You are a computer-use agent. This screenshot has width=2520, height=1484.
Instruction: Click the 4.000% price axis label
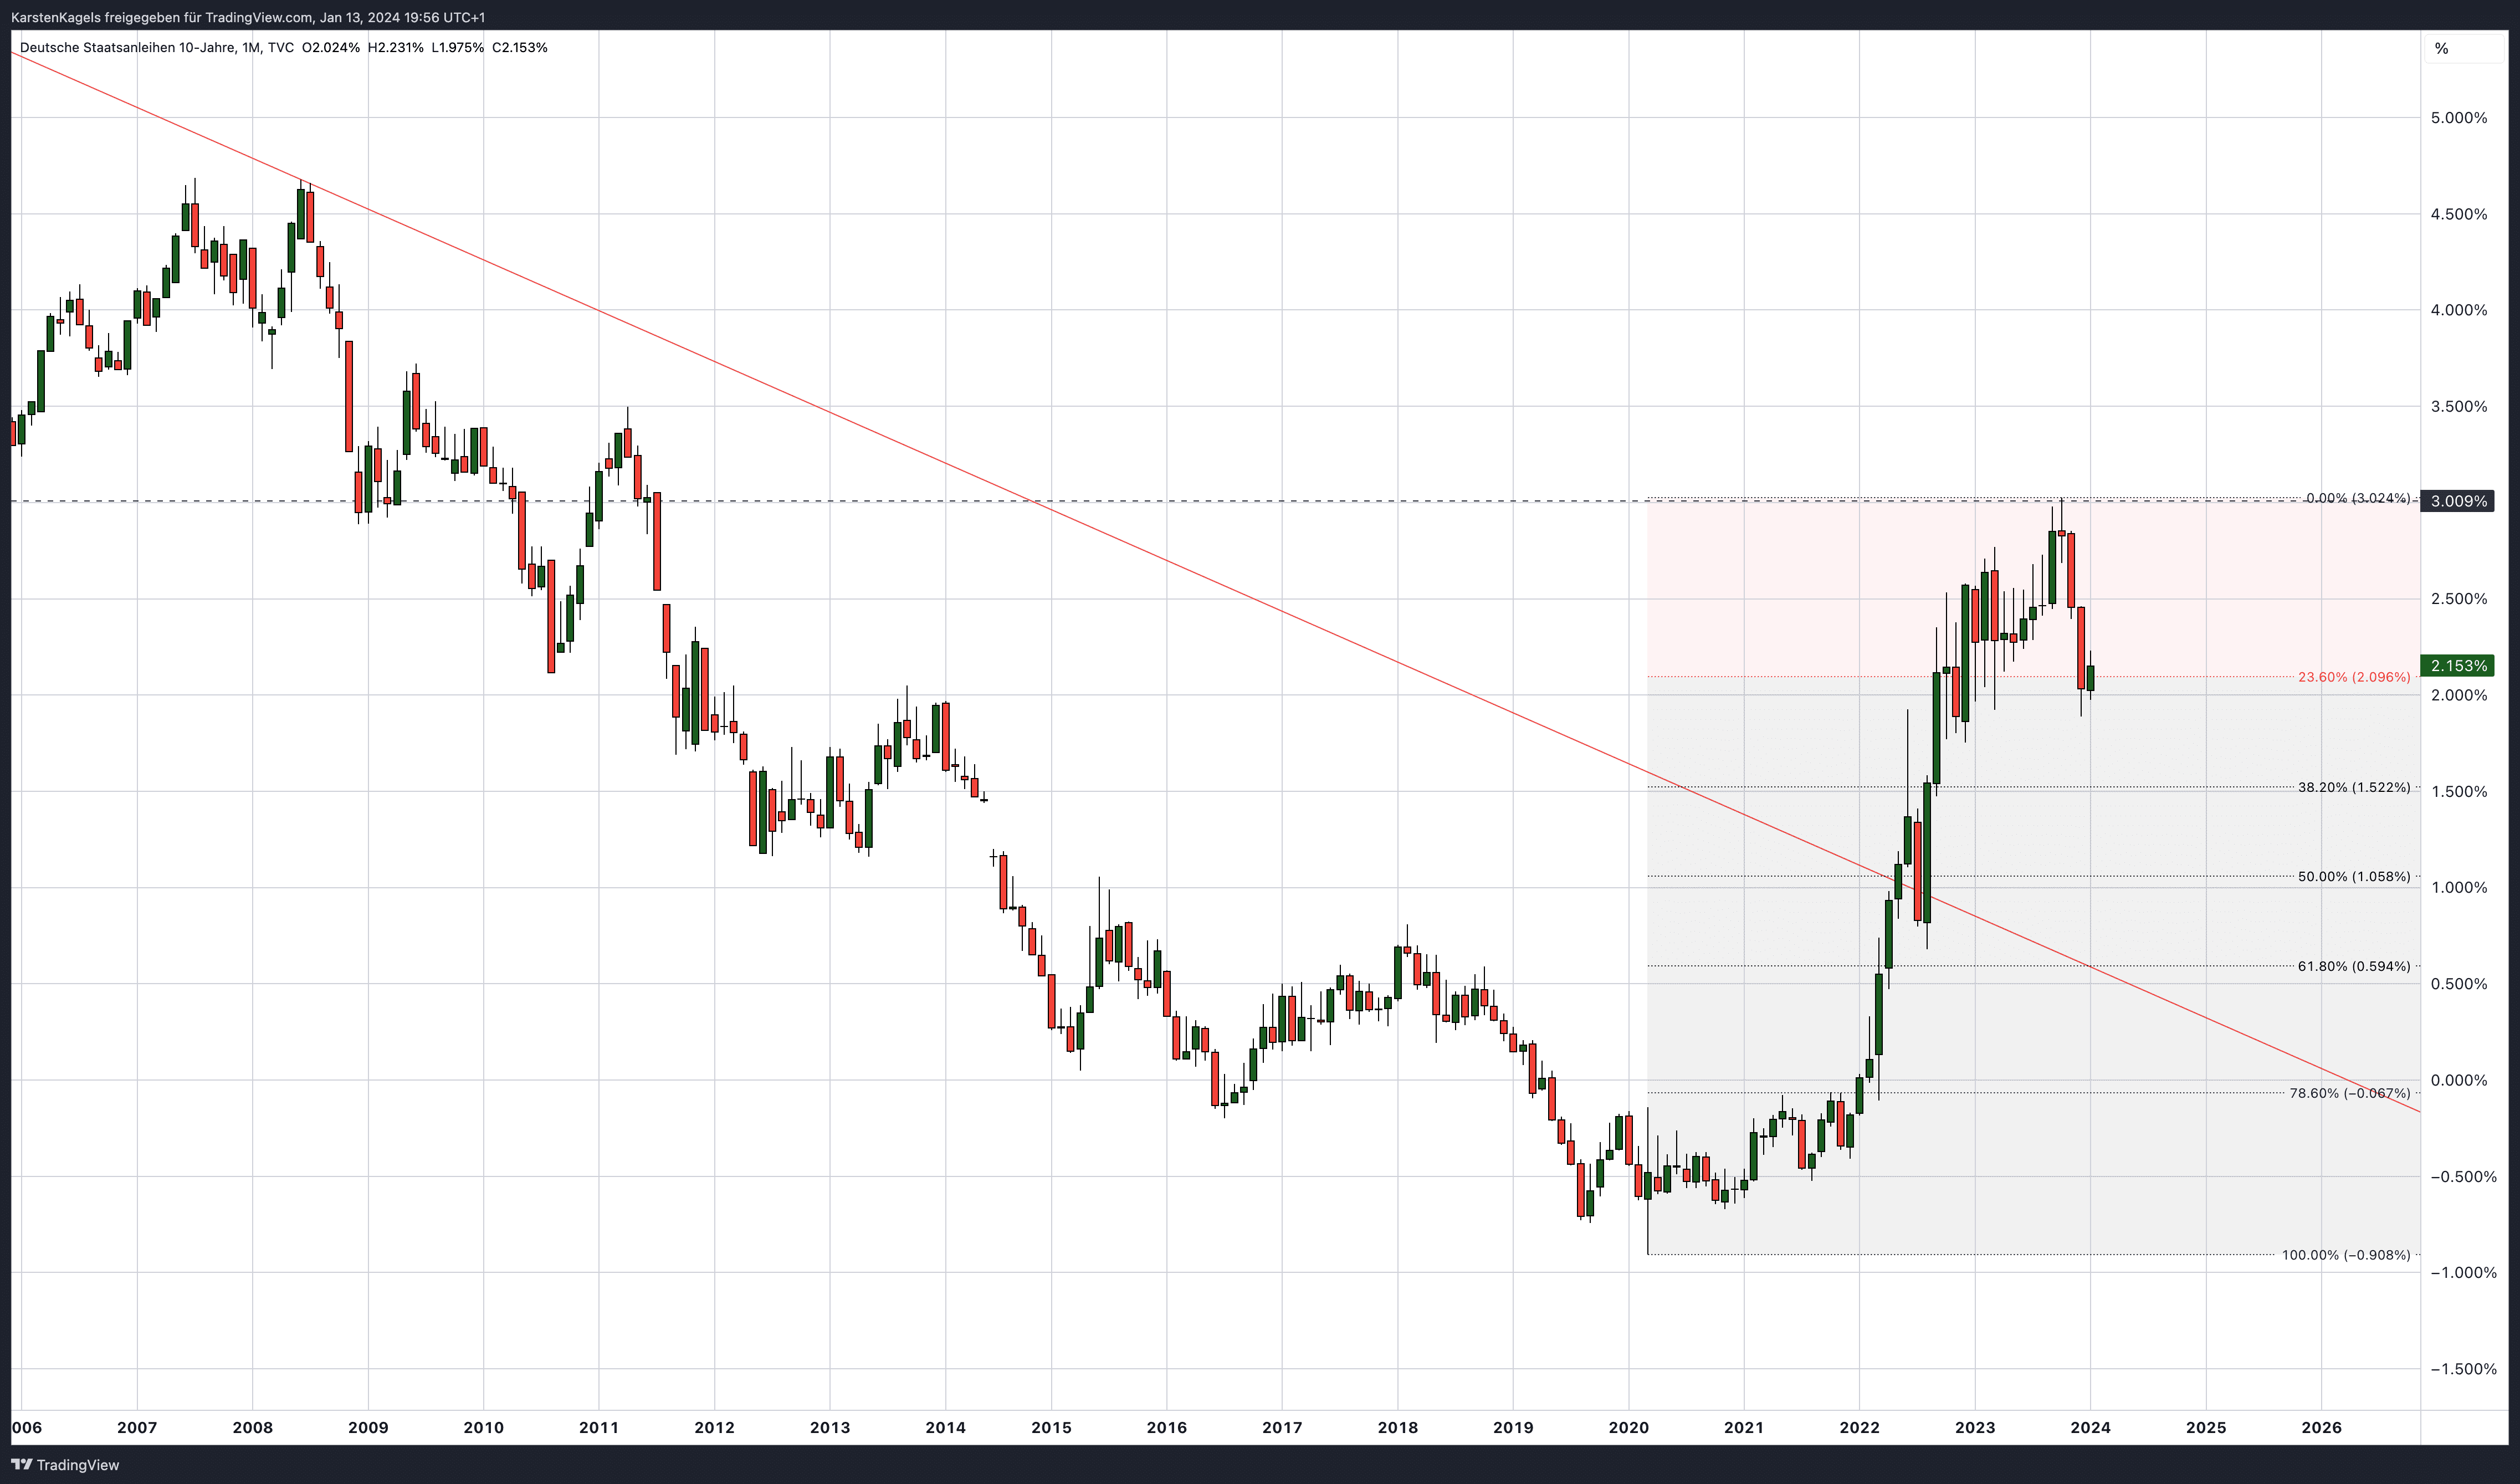tap(2459, 310)
